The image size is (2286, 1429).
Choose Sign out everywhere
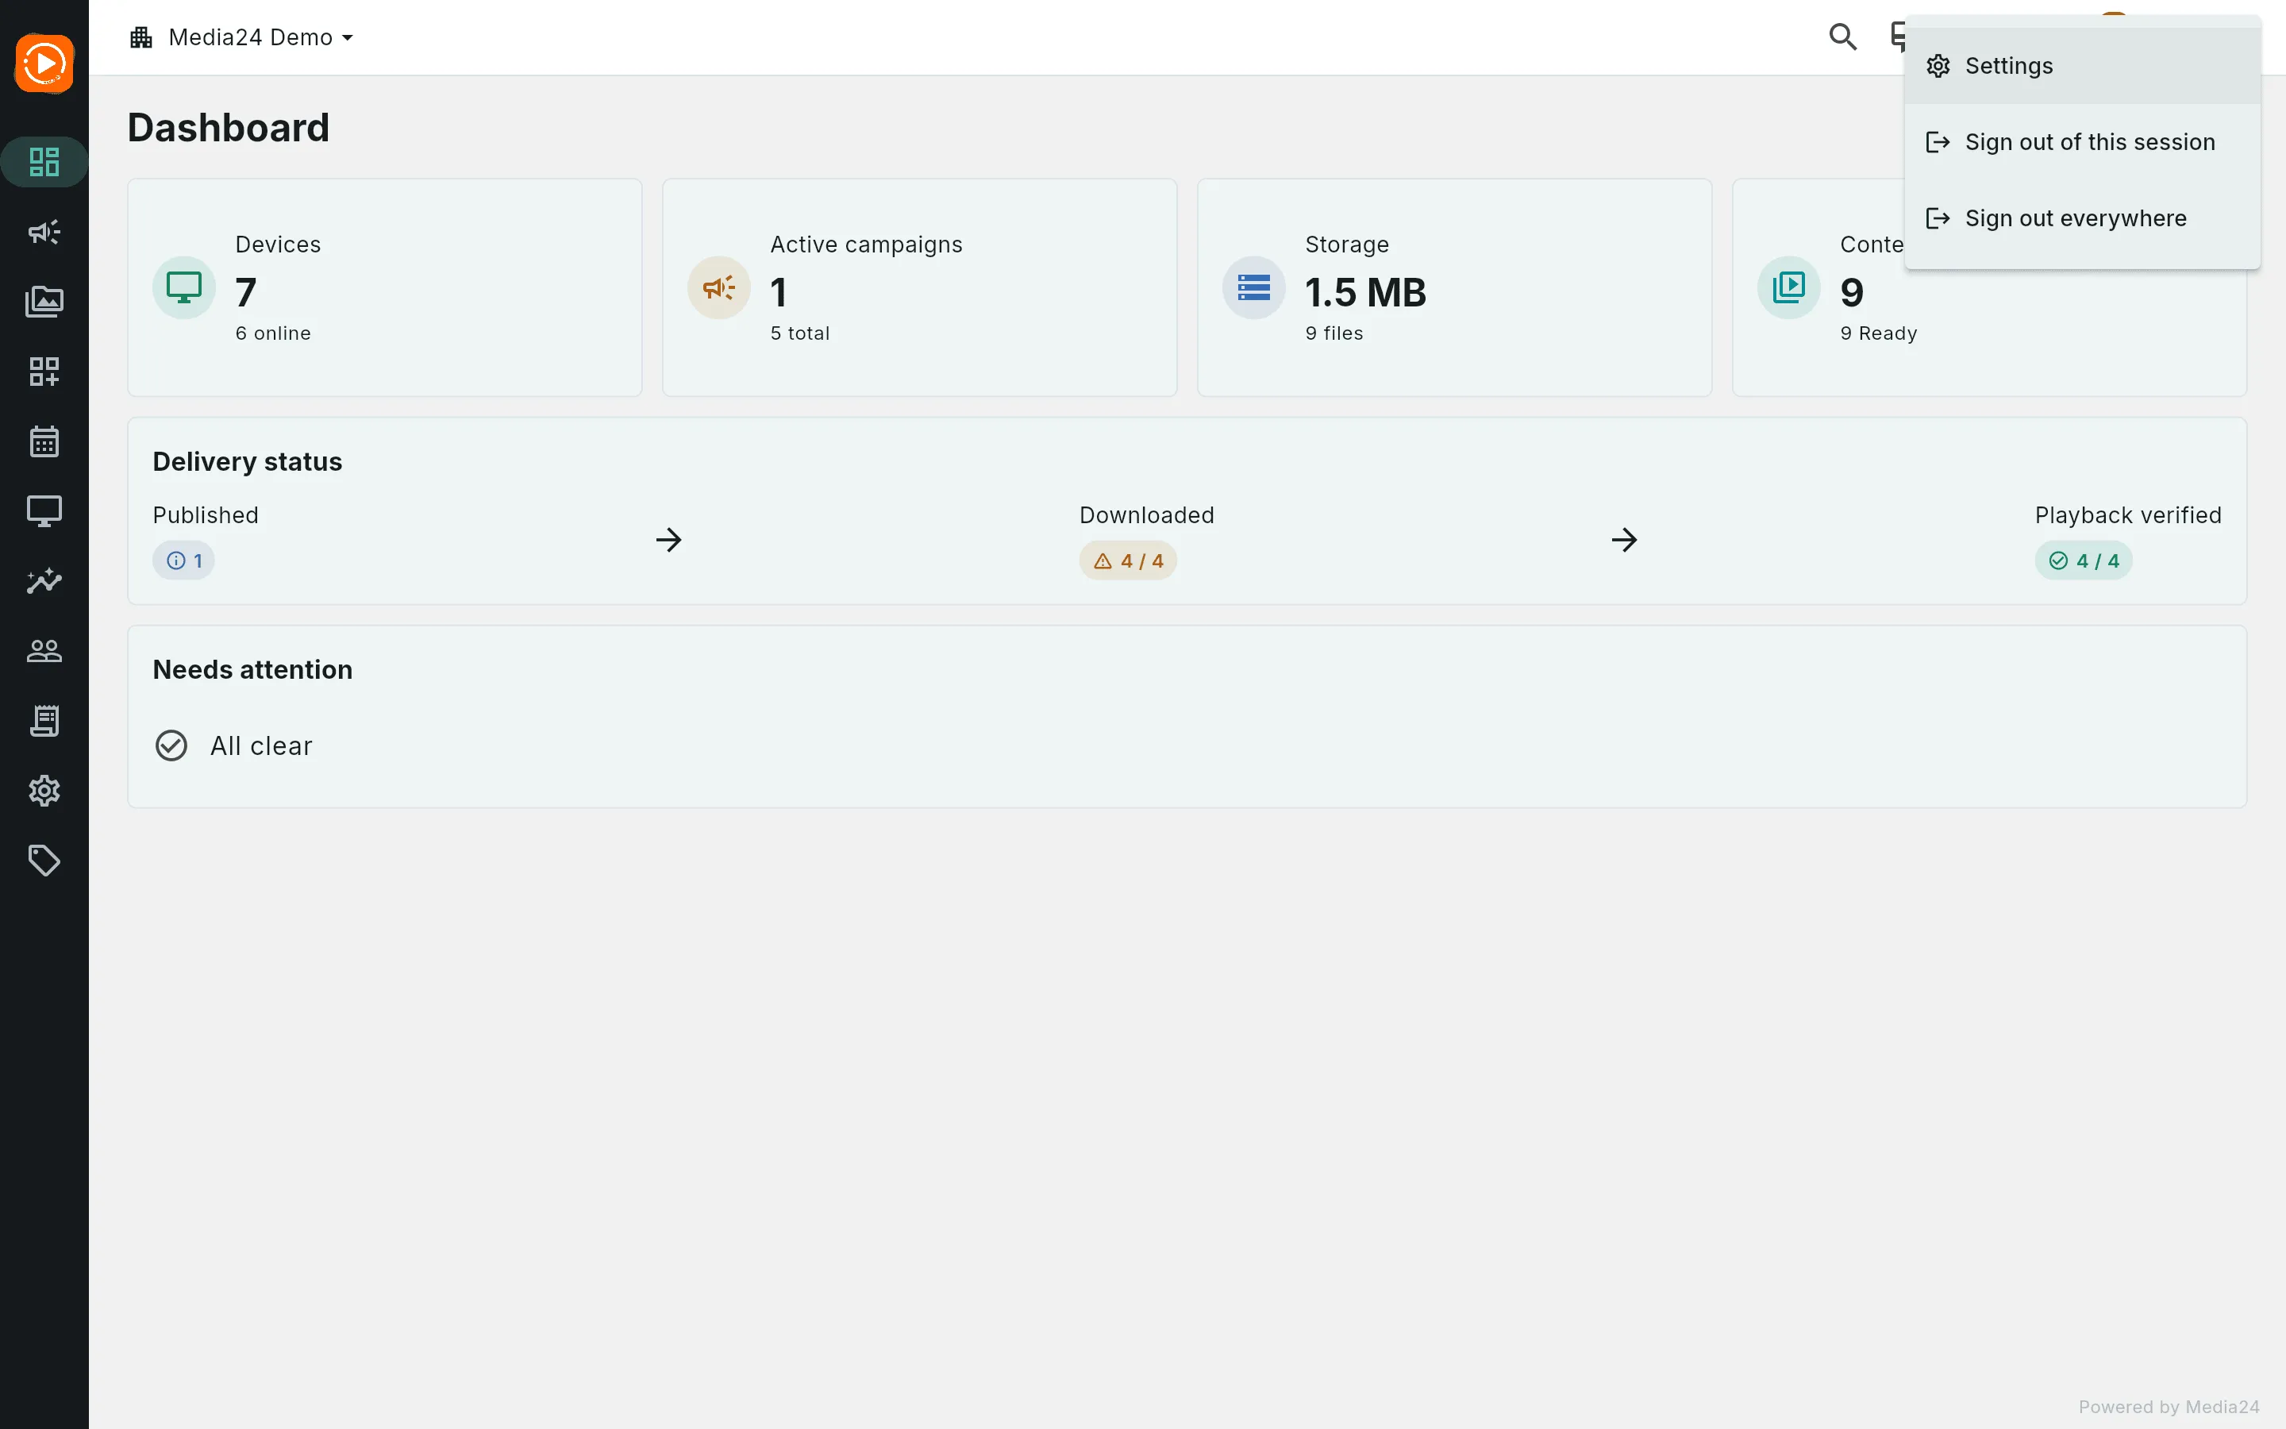[x=2082, y=218]
